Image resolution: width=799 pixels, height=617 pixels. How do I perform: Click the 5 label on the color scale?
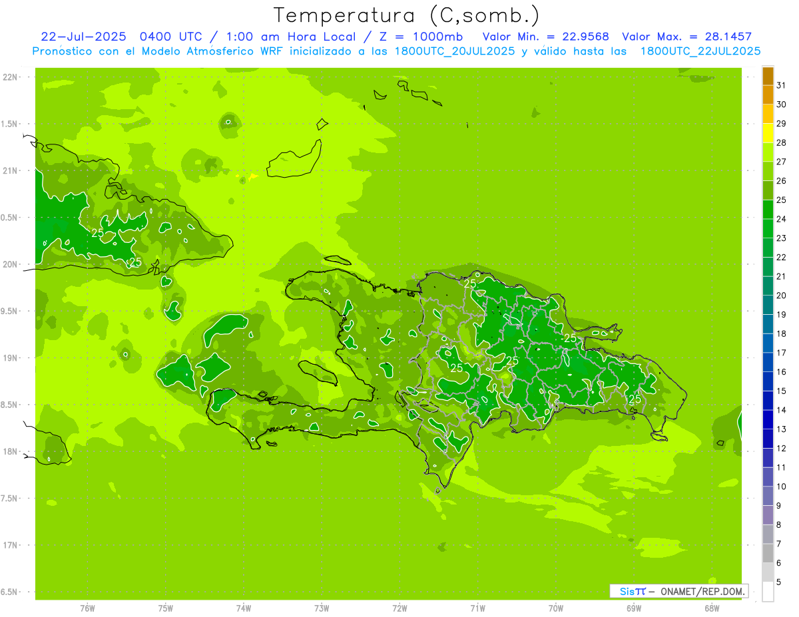click(x=778, y=582)
